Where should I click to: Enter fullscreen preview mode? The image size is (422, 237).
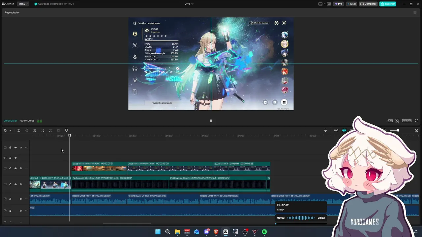[x=417, y=121]
